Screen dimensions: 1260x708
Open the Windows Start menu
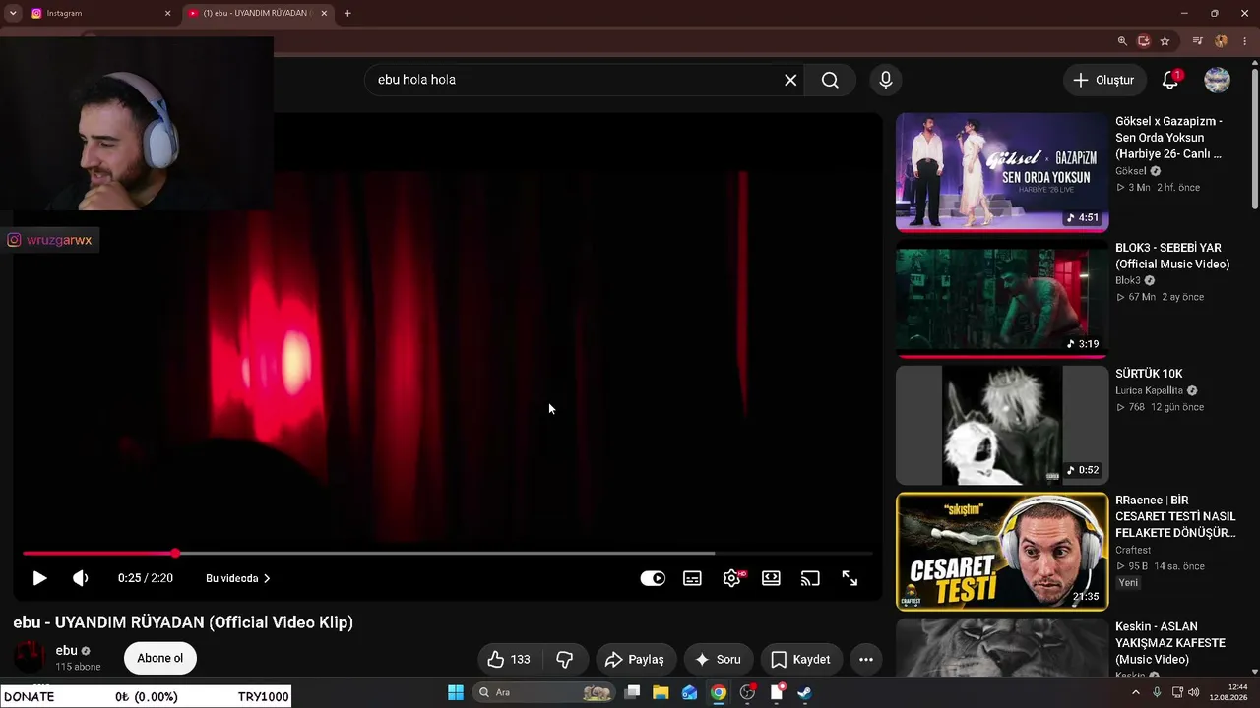click(456, 692)
